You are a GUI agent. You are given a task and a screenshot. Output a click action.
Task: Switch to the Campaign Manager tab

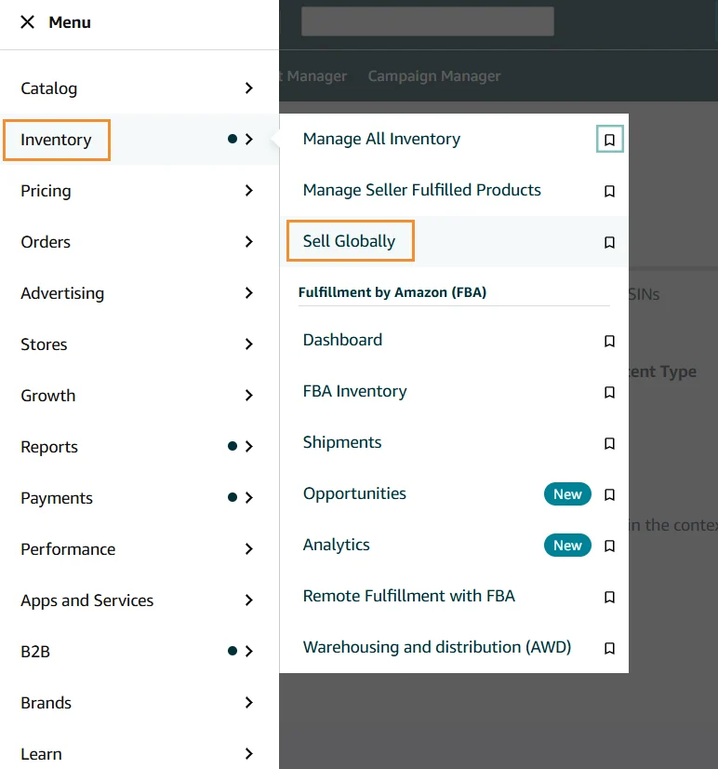pos(434,76)
